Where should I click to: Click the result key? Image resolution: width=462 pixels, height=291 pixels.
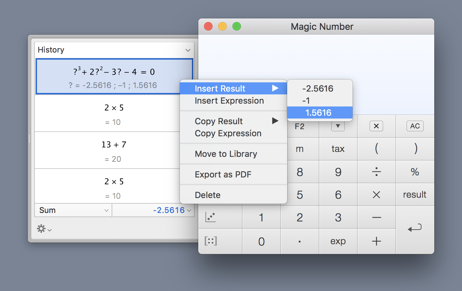point(415,194)
